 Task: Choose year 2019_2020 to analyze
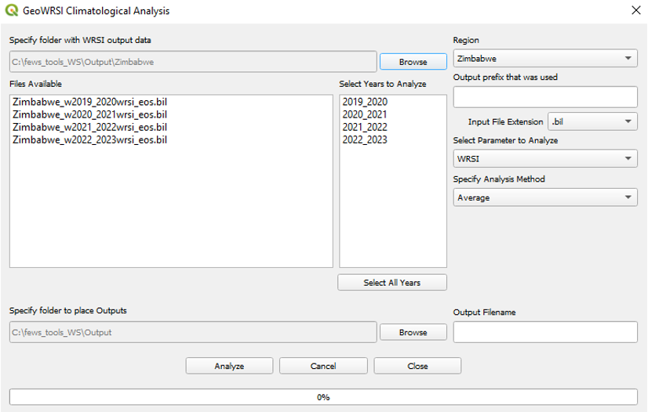pyautogui.click(x=365, y=102)
